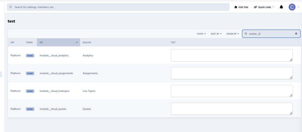
Task: Click the link icon beside Quick Links
Action: [255, 7]
